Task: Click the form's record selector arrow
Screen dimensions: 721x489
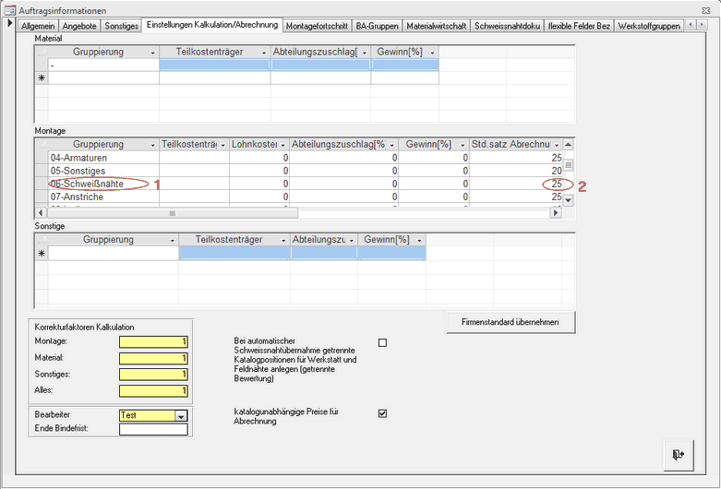Action: point(10,23)
